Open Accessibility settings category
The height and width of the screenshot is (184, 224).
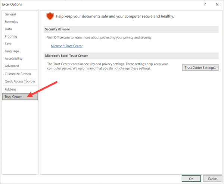(14, 59)
